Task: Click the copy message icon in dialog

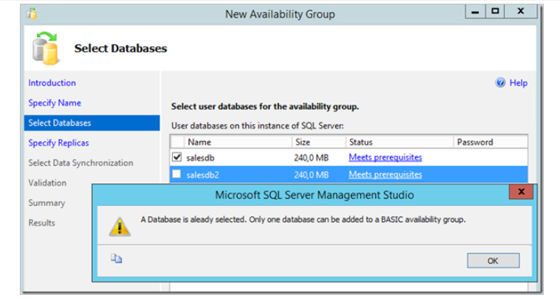Action: [116, 259]
